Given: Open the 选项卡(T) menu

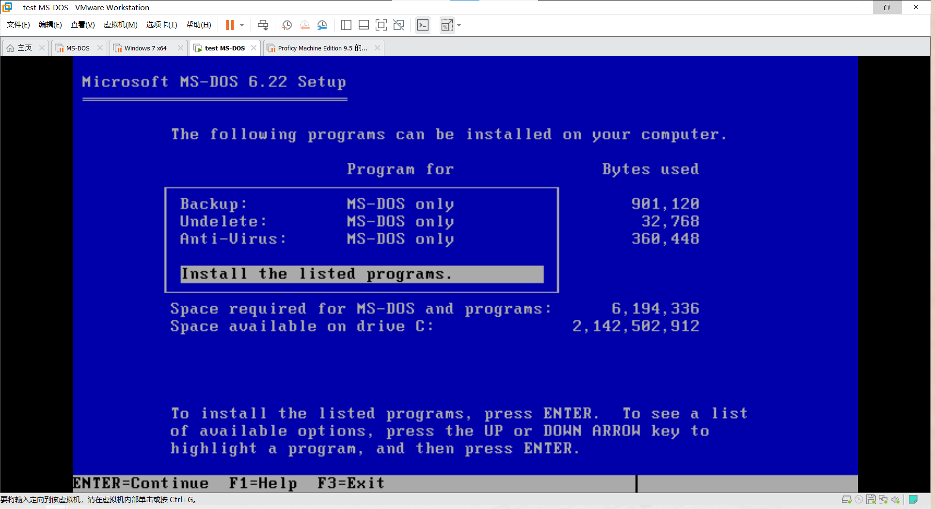Looking at the screenshot, I should 161,25.
